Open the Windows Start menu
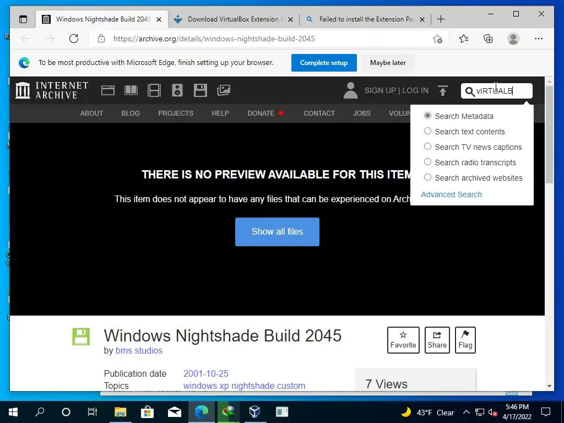 tap(13, 412)
